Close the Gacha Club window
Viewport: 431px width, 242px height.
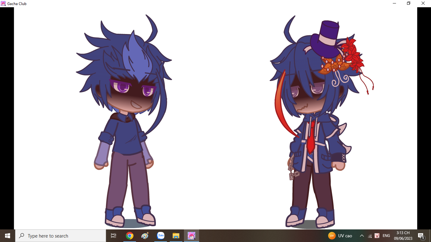point(423,3)
